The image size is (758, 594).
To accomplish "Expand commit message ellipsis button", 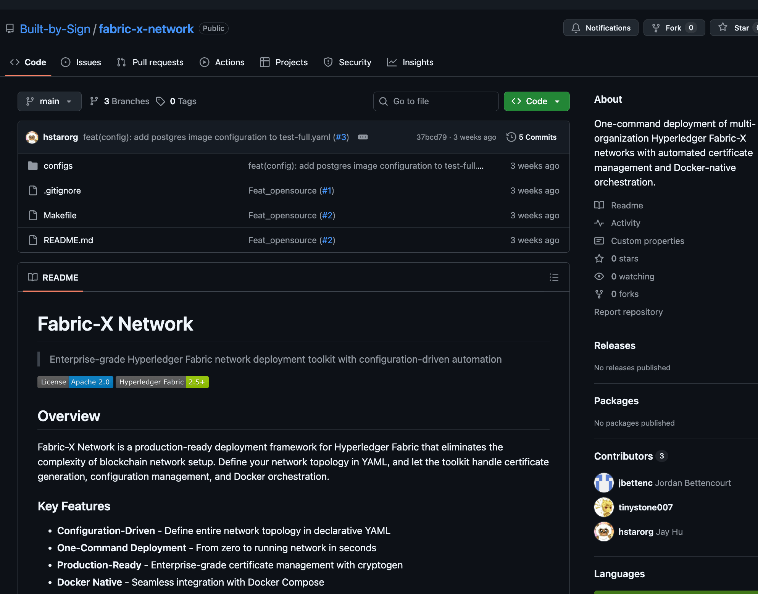I will click(x=363, y=137).
